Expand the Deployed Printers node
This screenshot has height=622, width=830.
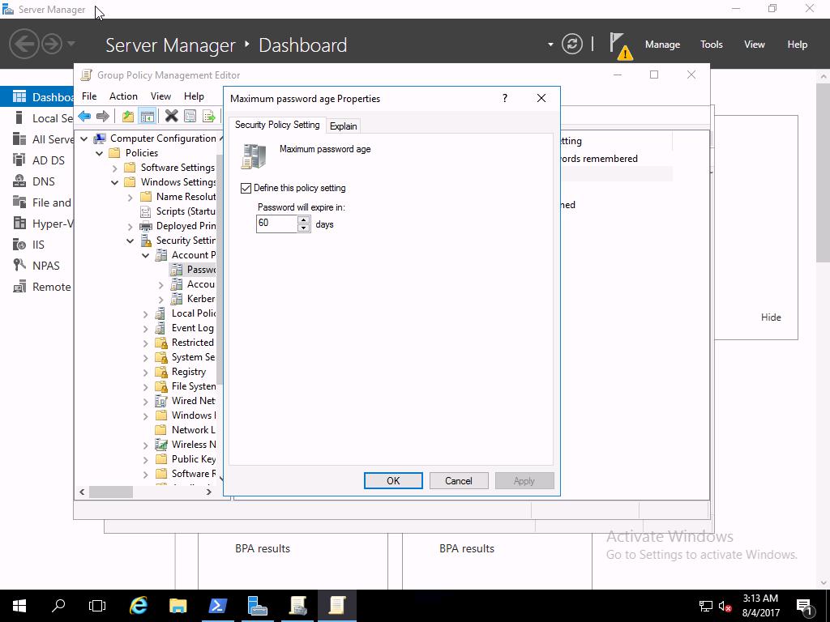point(130,227)
